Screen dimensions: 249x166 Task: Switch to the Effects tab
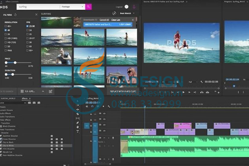click(25, 98)
